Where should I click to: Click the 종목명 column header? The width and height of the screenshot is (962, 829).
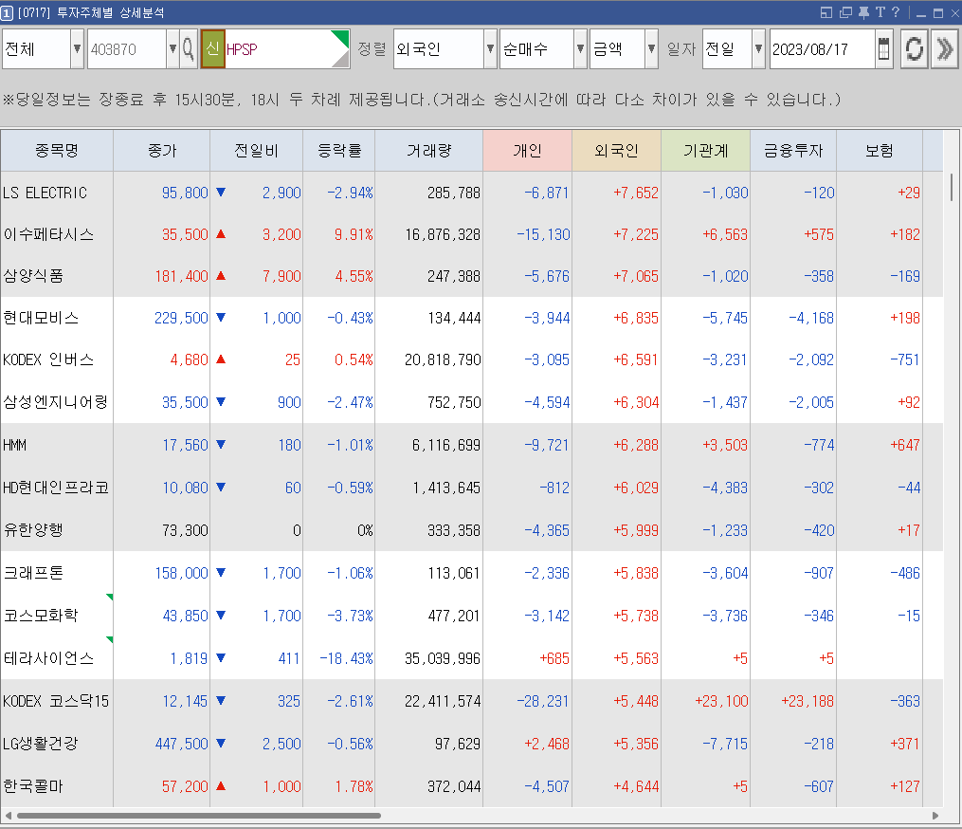pos(57,151)
